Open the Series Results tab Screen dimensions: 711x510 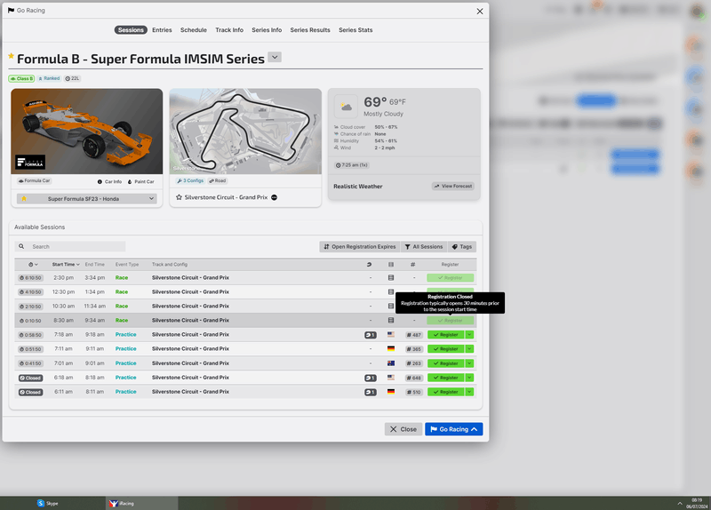pyautogui.click(x=310, y=30)
